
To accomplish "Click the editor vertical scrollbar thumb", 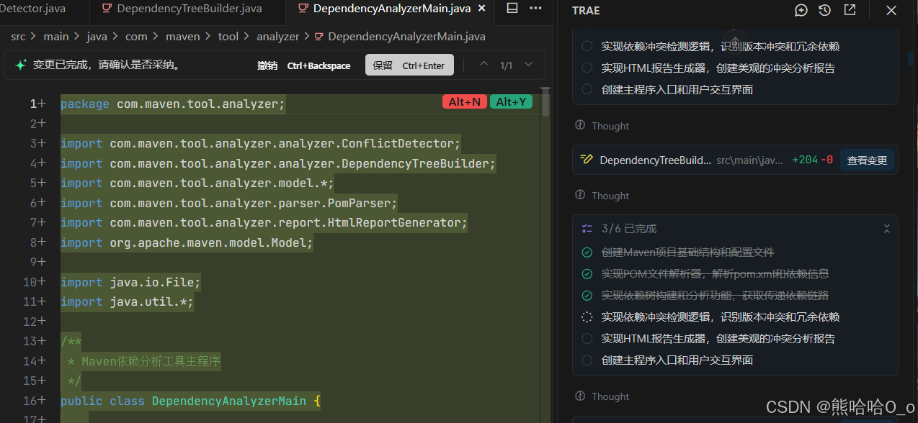I will (546, 102).
